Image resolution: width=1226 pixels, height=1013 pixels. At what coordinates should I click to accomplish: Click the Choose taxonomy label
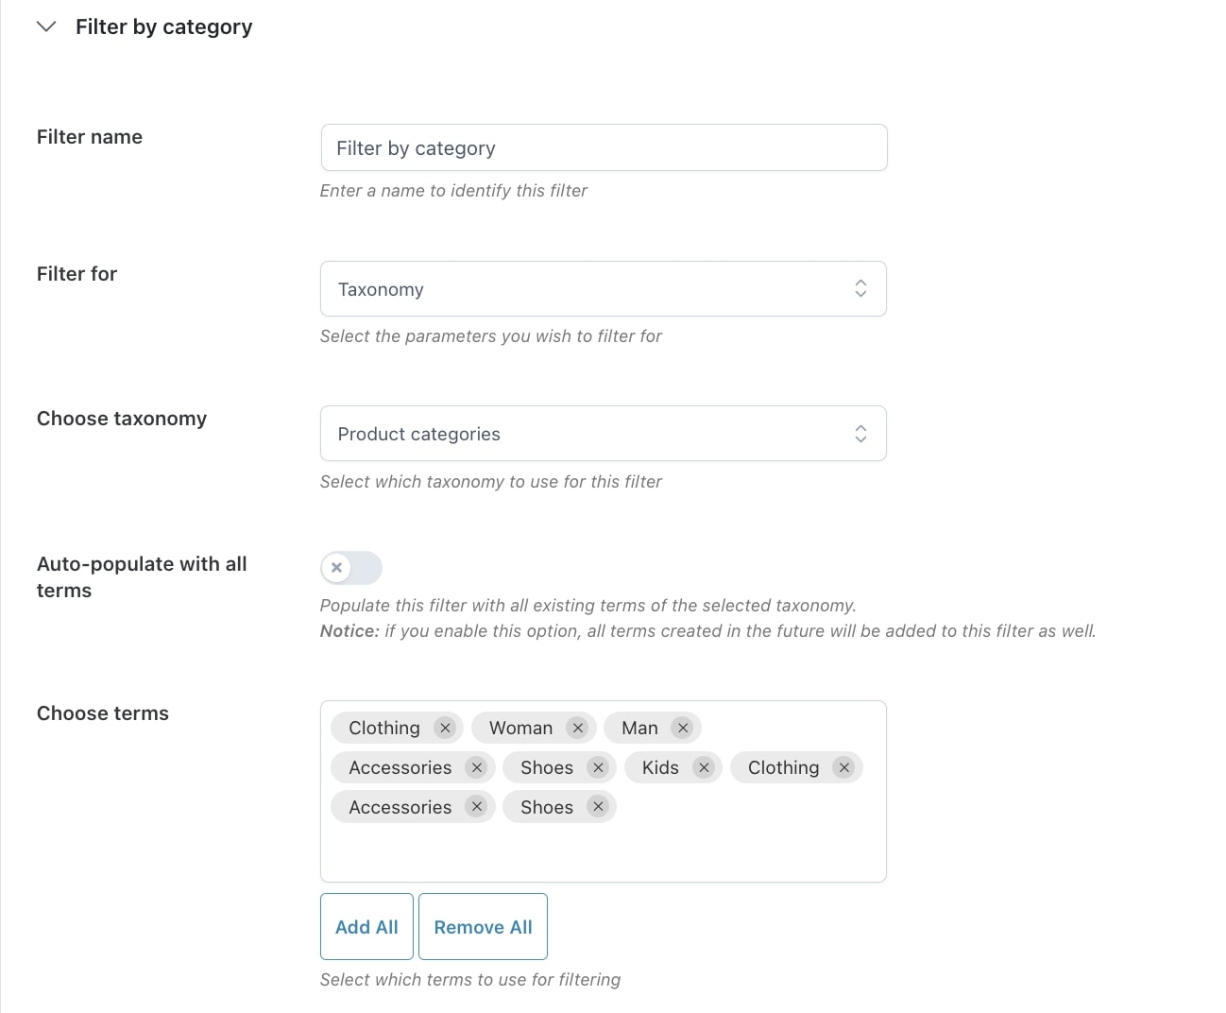click(x=122, y=419)
